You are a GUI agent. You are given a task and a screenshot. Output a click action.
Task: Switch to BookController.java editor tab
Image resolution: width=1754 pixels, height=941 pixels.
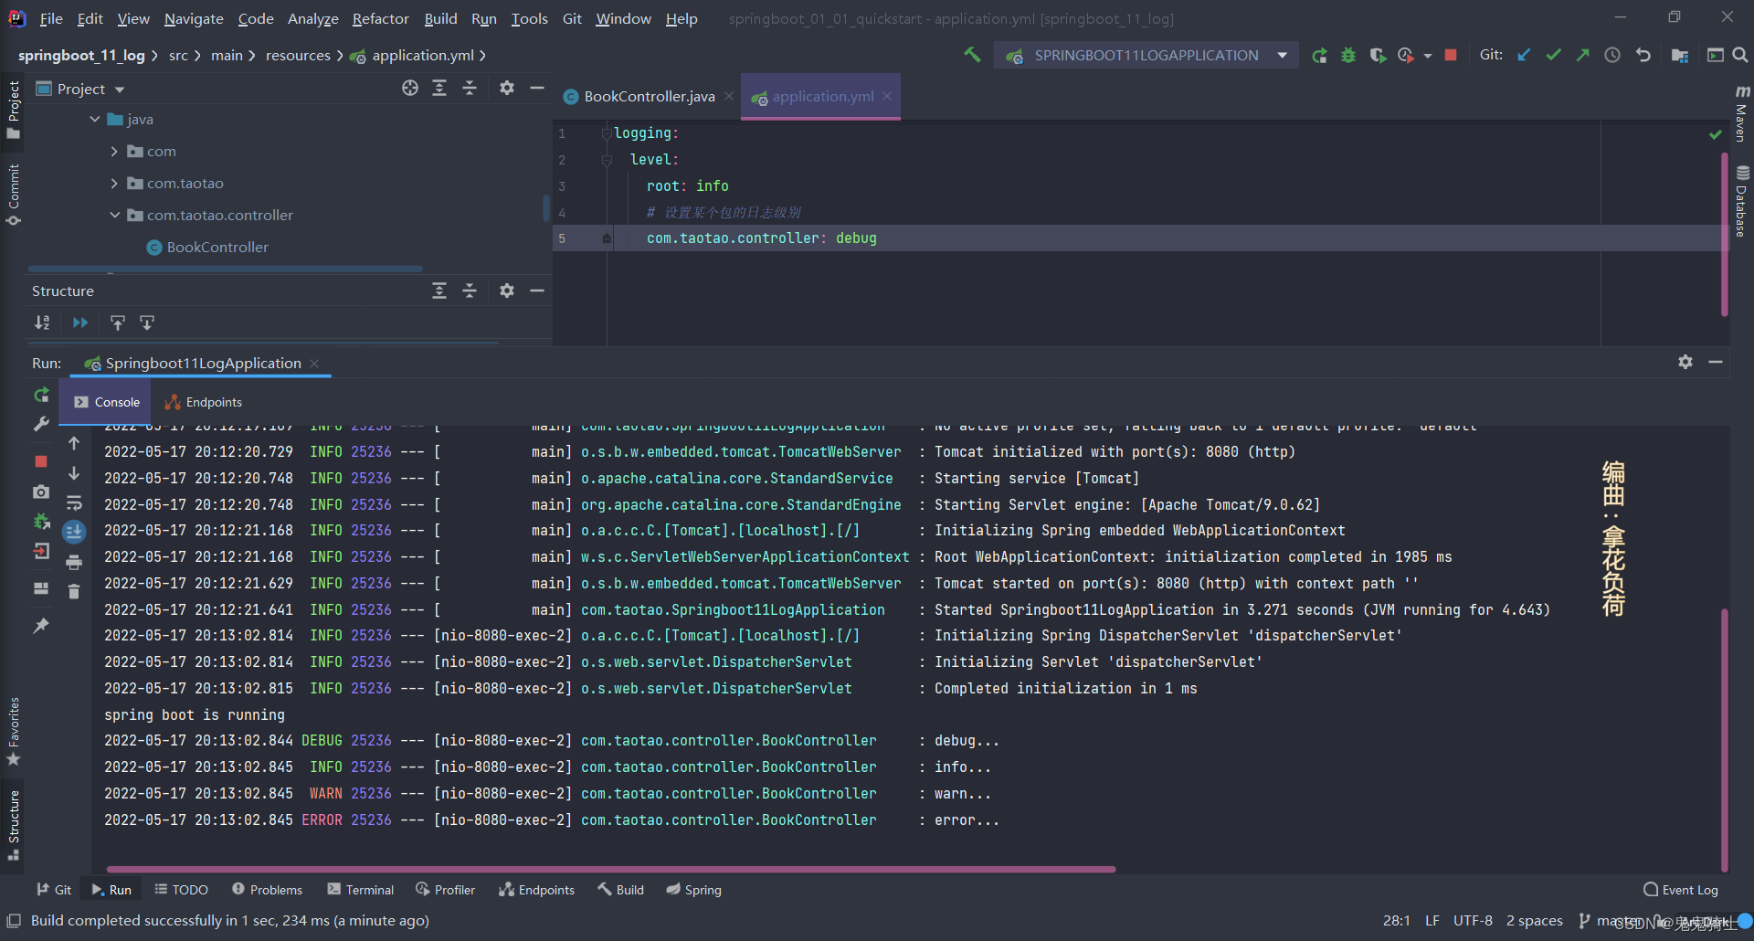[649, 96]
